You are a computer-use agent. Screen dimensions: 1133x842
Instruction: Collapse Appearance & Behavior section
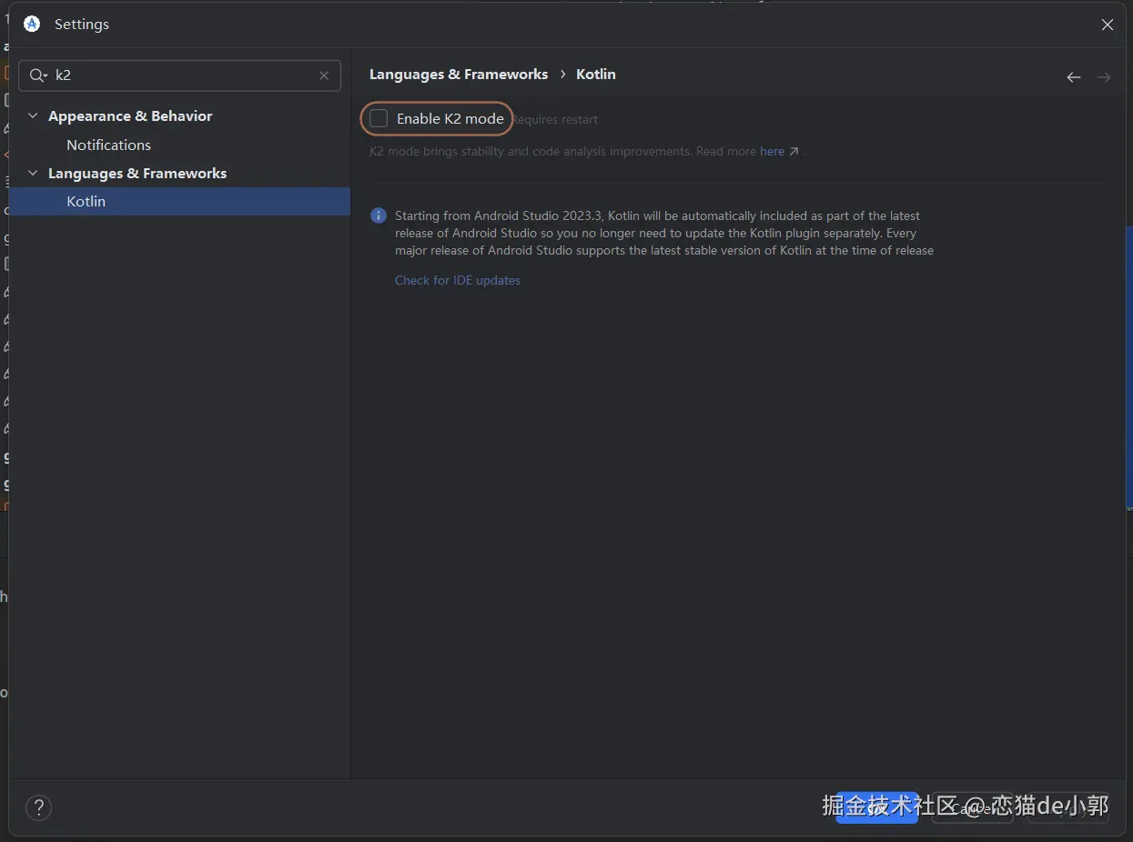(34, 116)
